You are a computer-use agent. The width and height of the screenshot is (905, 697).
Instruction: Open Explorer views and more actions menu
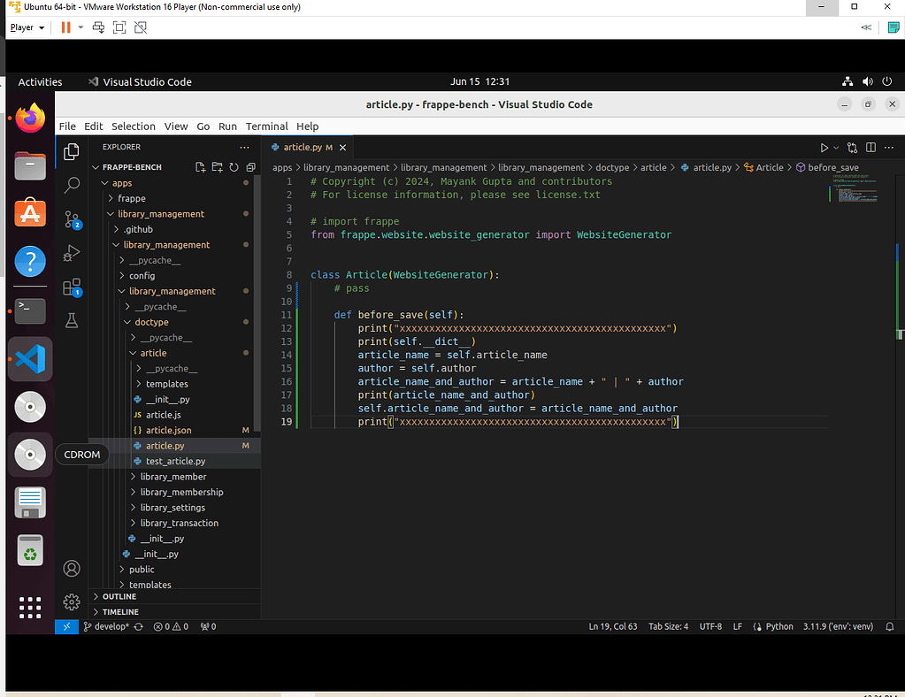pyautogui.click(x=245, y=147)
